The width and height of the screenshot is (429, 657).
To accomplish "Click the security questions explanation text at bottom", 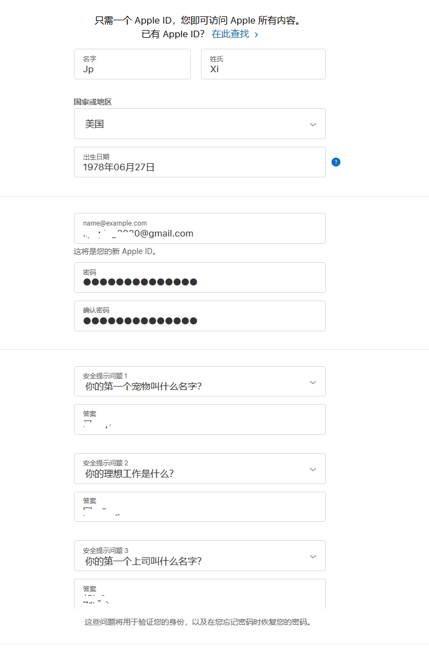I will [199, 623].
